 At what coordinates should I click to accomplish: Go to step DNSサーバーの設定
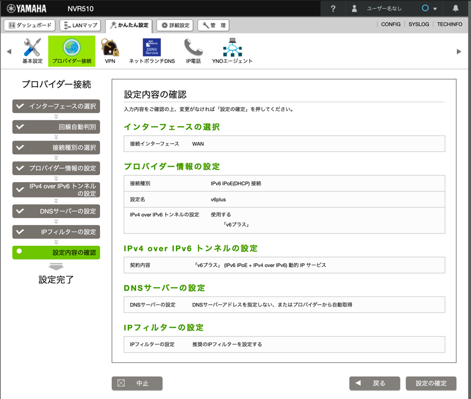56,211
